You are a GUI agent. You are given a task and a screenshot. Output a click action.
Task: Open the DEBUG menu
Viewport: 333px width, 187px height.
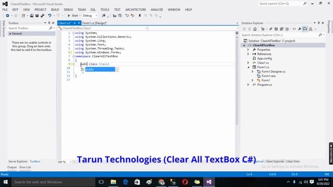click(x=68, y=9)
